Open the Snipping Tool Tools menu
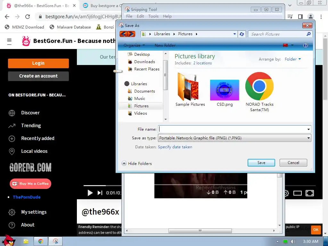 153,16
